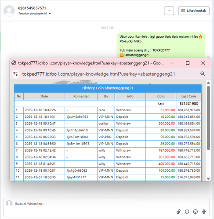214x219 pixels.
Task: Click the Last Coin column header
Action: [x=189, y=96]
